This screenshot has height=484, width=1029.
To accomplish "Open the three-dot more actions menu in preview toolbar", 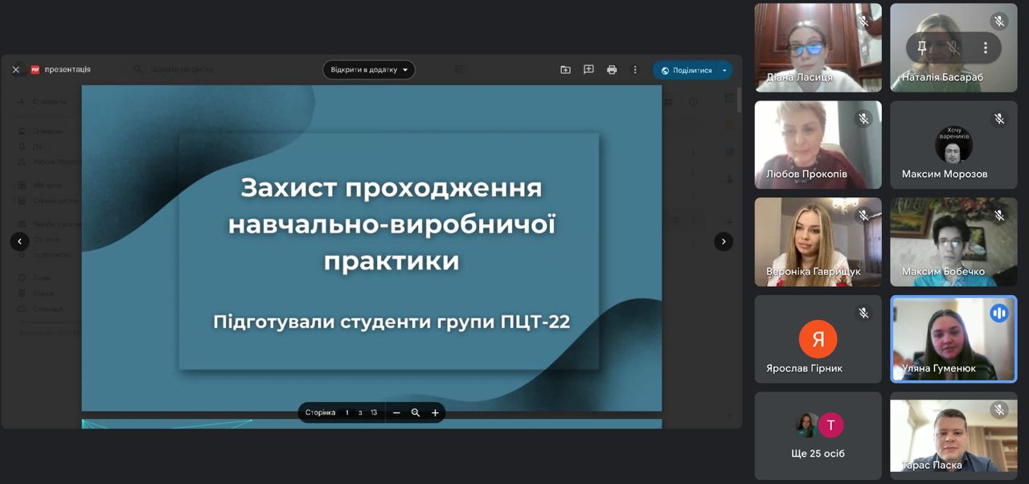I will coord(635,70).
